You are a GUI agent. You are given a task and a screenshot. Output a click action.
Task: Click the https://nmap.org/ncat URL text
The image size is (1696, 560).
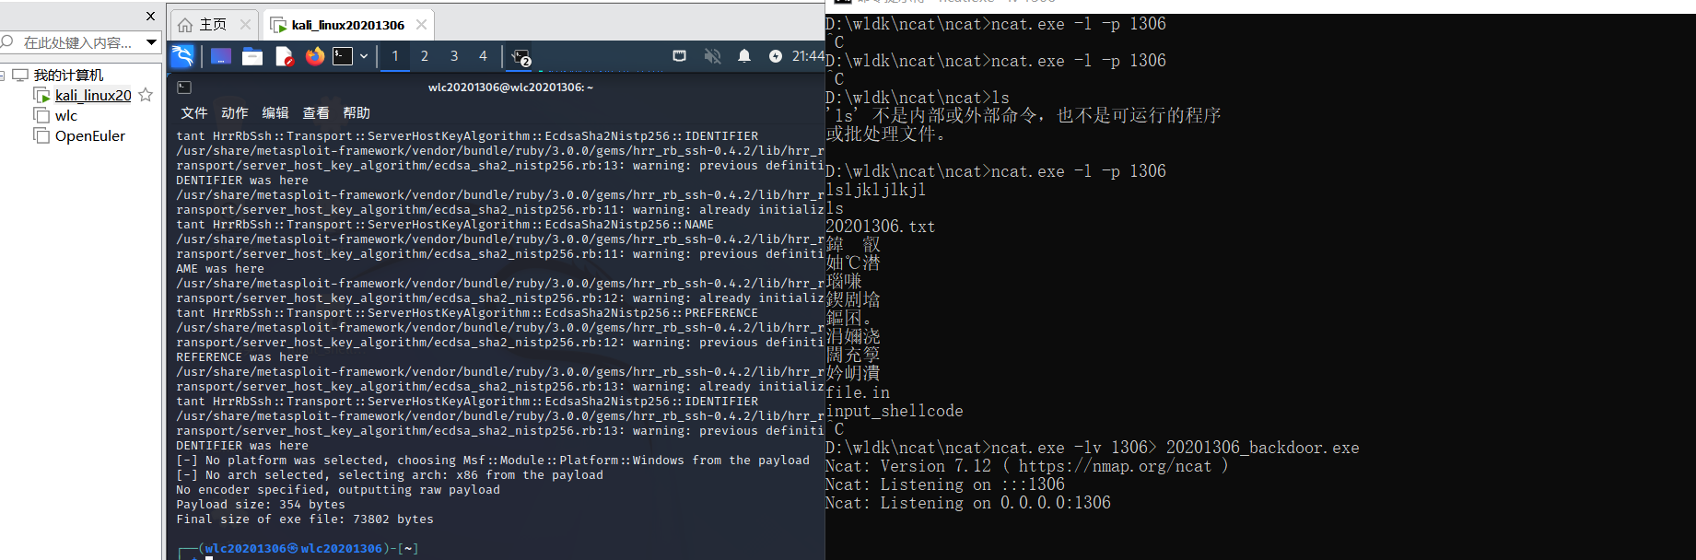[x=1115, y=466]
